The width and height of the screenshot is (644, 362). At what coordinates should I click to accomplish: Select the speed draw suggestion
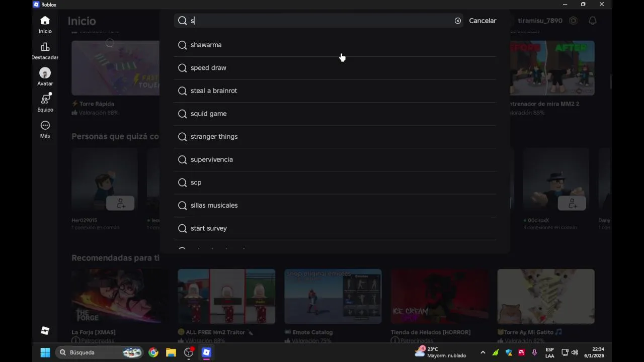click(335, 68)
